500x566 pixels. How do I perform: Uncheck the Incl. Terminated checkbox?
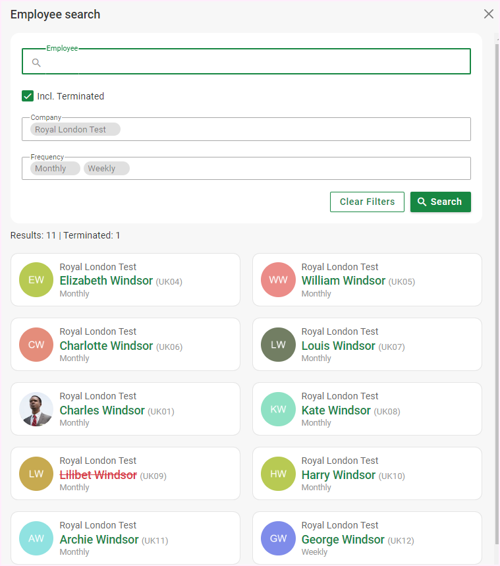pyautogui.click(x=28, y=96)
